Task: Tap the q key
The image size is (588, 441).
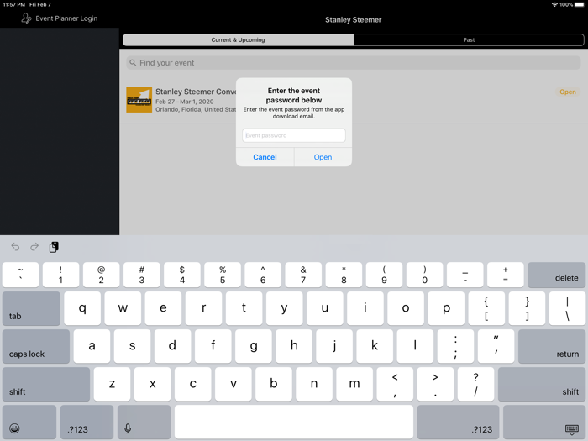Action: click(82, 308)
